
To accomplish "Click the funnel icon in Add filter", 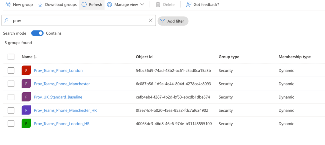I will 162,21.
